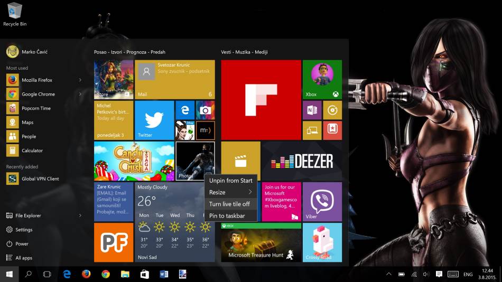Select the Recycle Bin desktop icon

(x=15, y=14)
